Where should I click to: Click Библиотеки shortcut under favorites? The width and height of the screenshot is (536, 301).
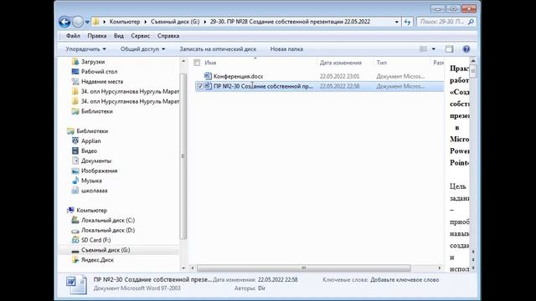pyautogui.click(x=96, y=111)
